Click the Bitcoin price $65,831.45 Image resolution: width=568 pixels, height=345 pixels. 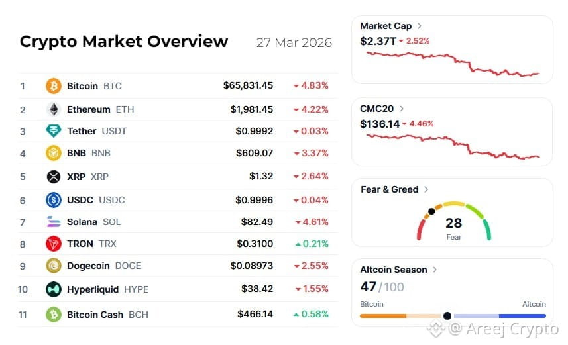click(x=248, y=86)
